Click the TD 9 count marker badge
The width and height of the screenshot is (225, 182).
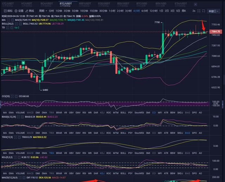pos(23,63)
